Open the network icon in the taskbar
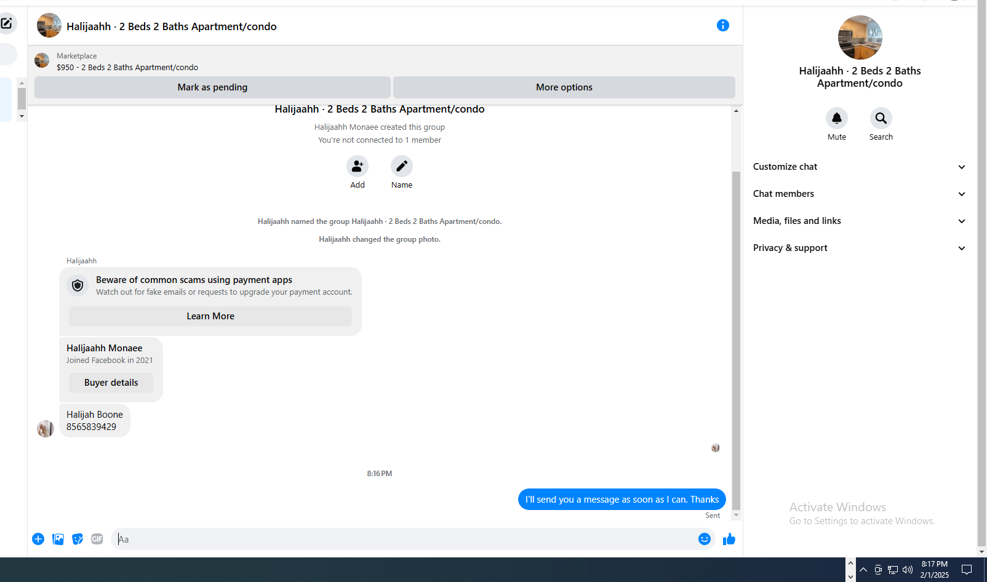 [x=893, y=570]
